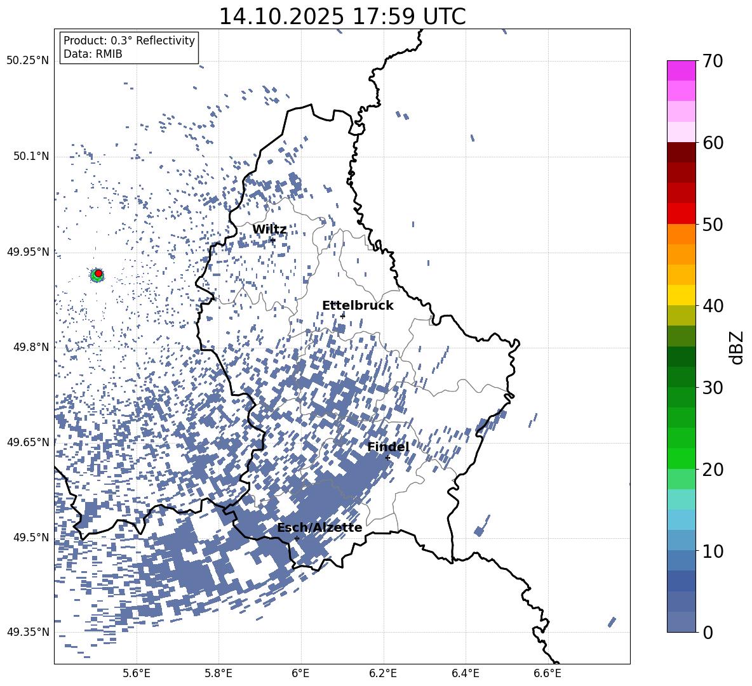The image size is (752, 686).
Task: Click the turquoise swatch between 10 and 20 dBZ
Action: 681,499
